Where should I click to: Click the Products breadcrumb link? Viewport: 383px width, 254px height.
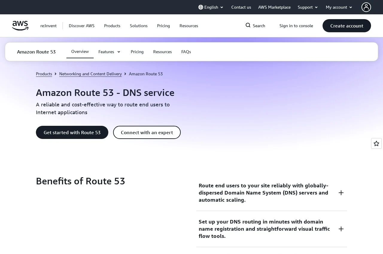coord(44,74)
